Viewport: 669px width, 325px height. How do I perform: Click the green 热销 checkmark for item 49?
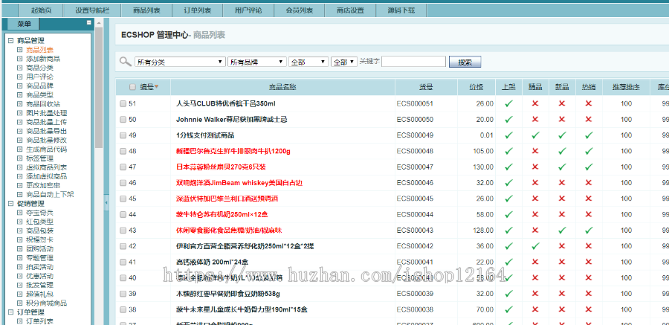tap(589, 135)
